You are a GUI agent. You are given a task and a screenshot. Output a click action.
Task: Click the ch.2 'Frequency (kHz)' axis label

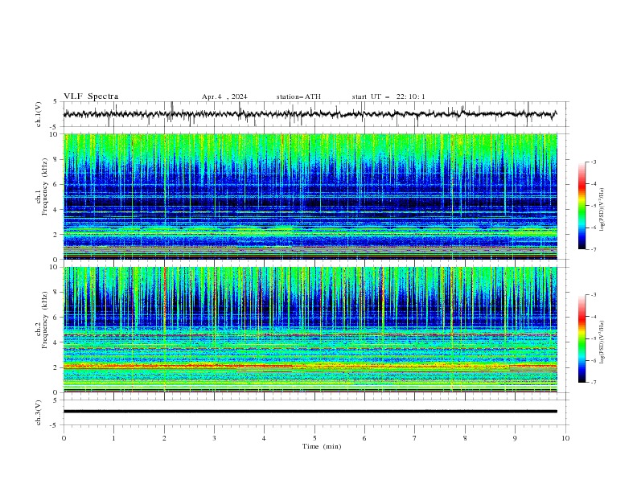(44, 320)
